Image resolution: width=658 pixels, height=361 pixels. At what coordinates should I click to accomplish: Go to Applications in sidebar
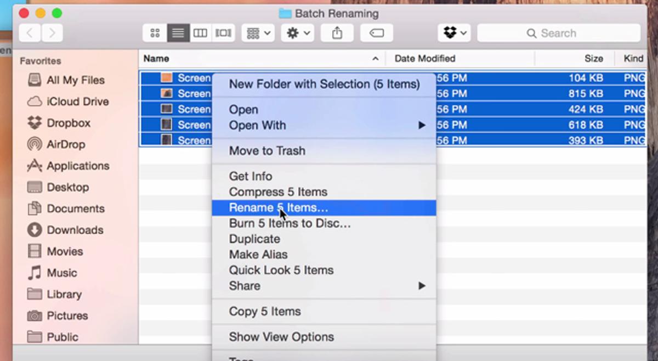(x=77, y=166)
